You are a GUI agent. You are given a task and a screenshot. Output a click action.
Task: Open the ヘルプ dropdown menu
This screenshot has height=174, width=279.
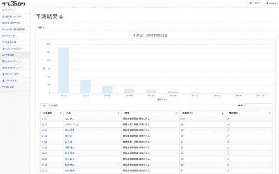255,3
